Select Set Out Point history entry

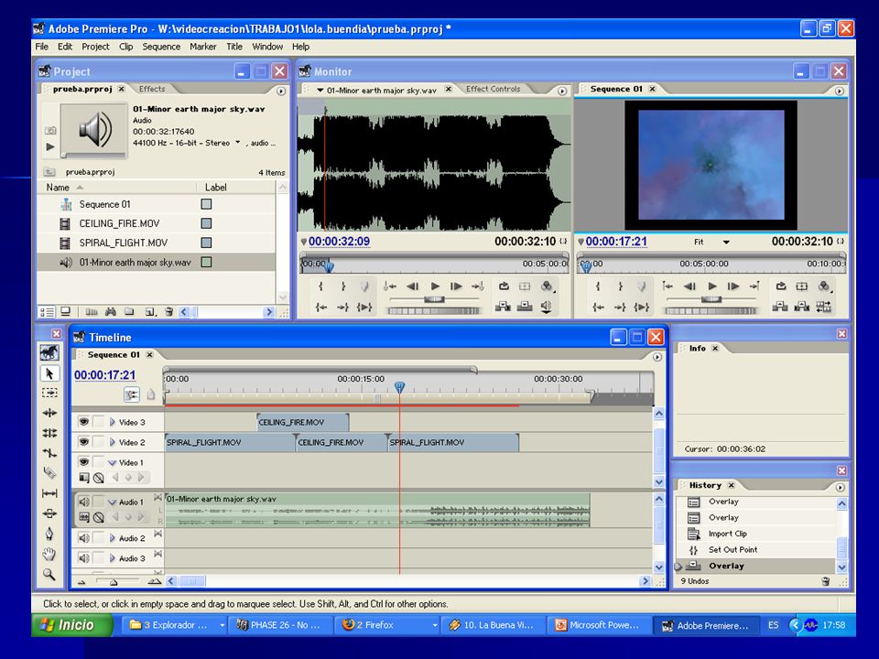point(732,550)
